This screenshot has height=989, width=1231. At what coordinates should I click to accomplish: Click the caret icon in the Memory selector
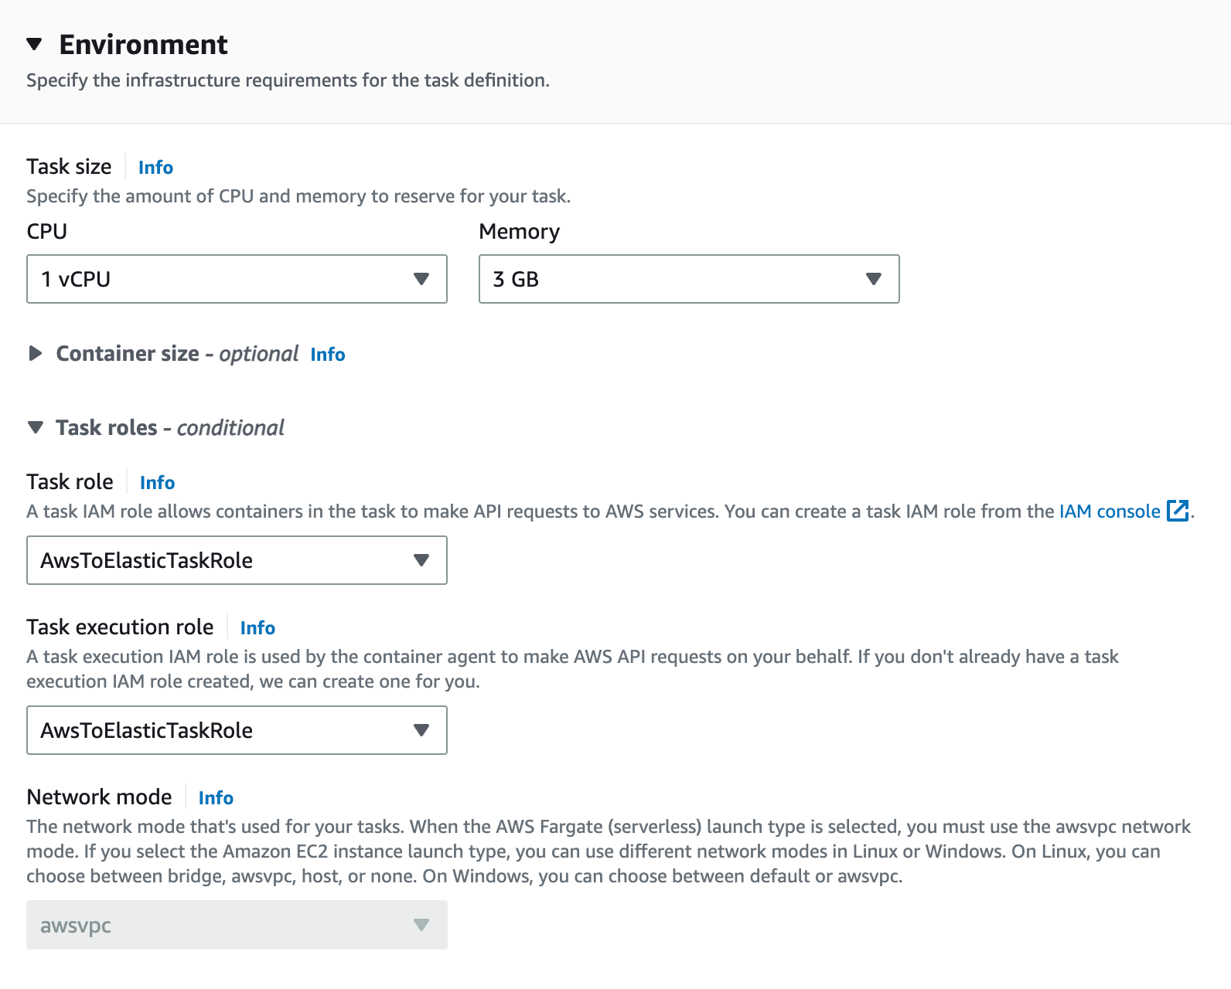click(x=873, y=279)
